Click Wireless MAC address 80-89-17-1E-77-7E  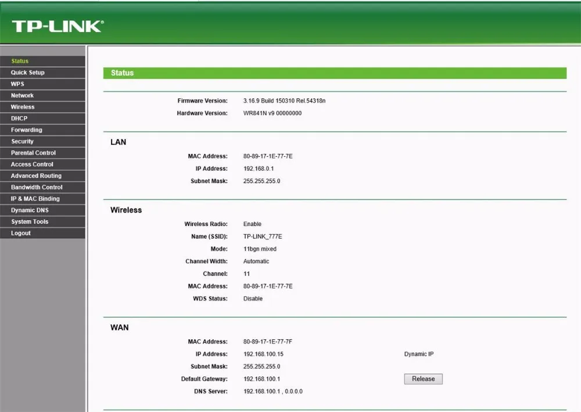268,286
